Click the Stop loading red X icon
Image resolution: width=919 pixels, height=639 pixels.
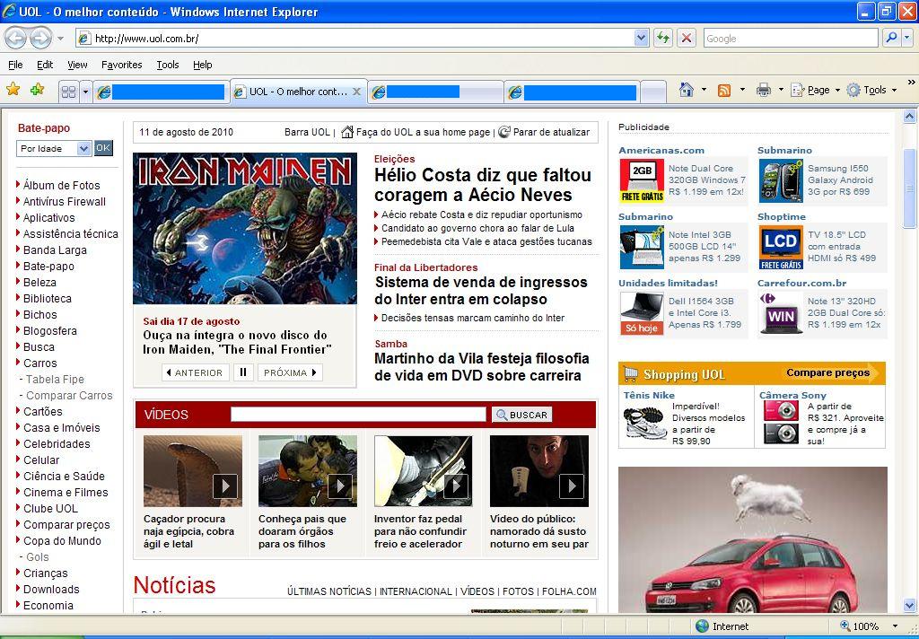tap(686, 38)
